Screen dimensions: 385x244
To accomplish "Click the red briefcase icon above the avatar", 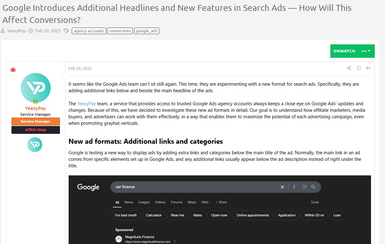I will tap(13, 70).
